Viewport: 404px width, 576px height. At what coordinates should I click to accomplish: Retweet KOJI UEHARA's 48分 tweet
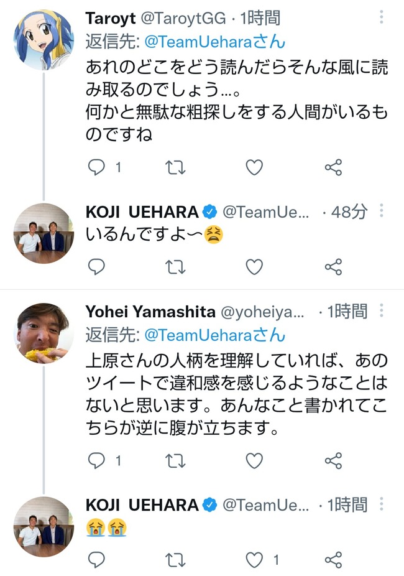pos(175,267)
